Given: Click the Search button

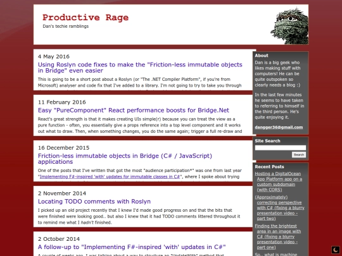Looking at the screenshot, I should tap(299, 155).
